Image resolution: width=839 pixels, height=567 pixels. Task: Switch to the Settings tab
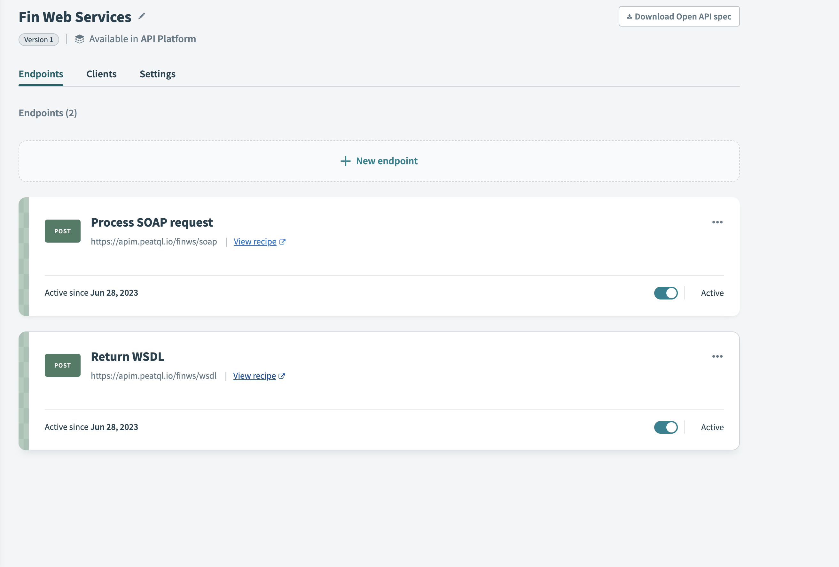click(157, 74)
